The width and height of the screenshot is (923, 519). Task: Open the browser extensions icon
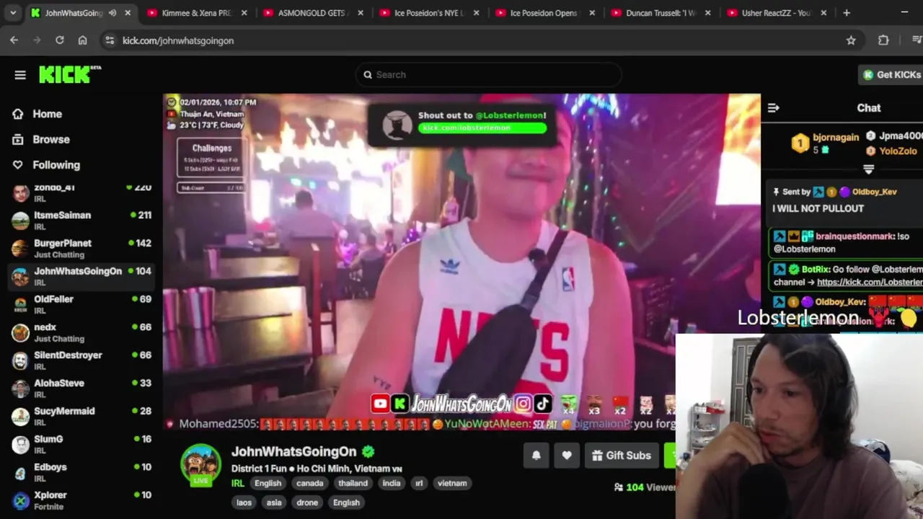pos(883,40)
